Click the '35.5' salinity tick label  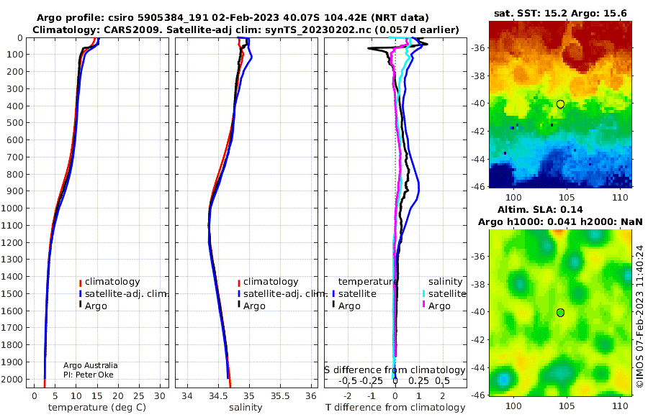click(280, 396)
